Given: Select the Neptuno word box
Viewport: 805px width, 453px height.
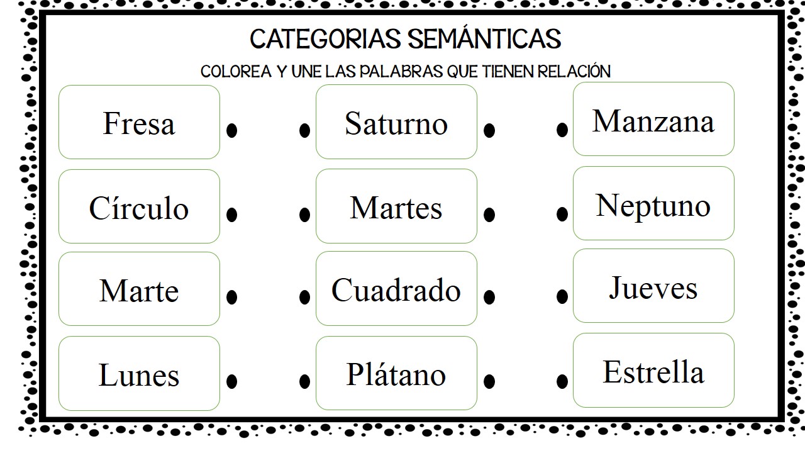Looking at the screenshot, I should (653, 203).
